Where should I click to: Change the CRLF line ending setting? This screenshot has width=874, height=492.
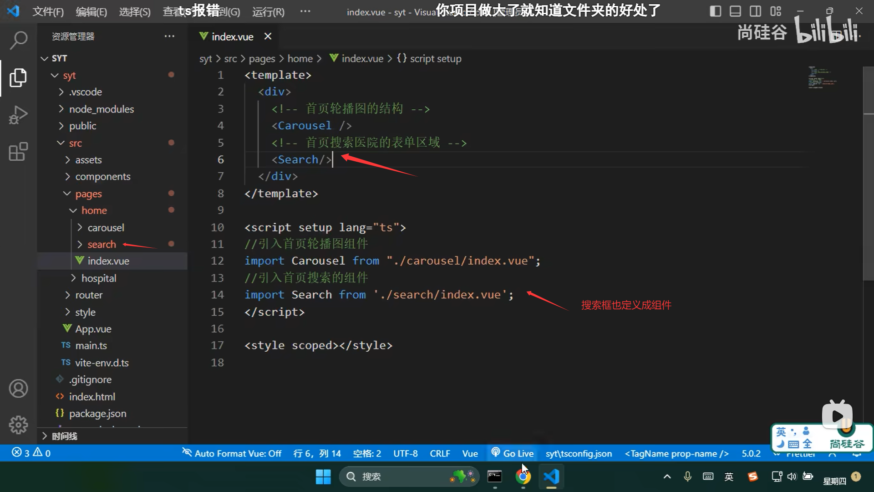439,453
